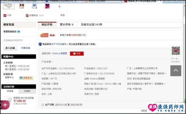Click the QR code for mobile purchase
Viewport: 186px width, 114px height.
(x=176, y=51)
